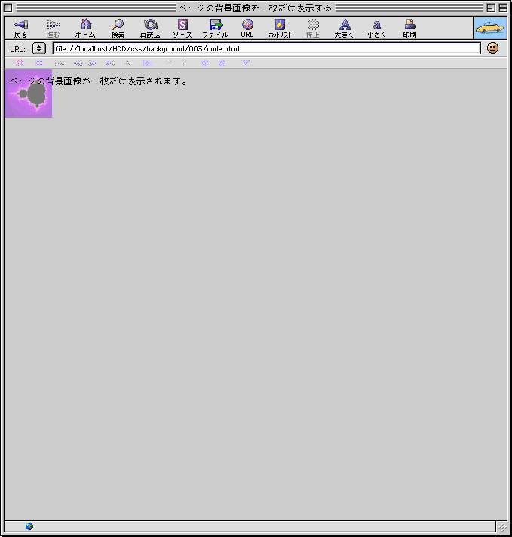Screen dimensions: 512x537
Task: Toggle the window collapse box in title bar
Action: pyautogui.click(x=503, y=8)
